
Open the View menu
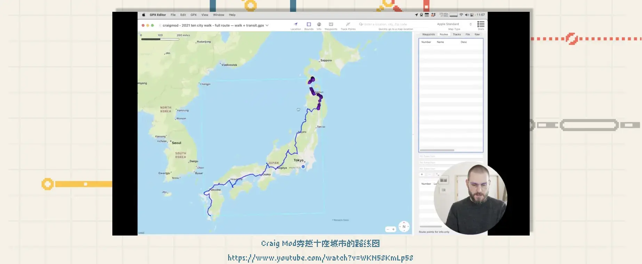[205, 15]
